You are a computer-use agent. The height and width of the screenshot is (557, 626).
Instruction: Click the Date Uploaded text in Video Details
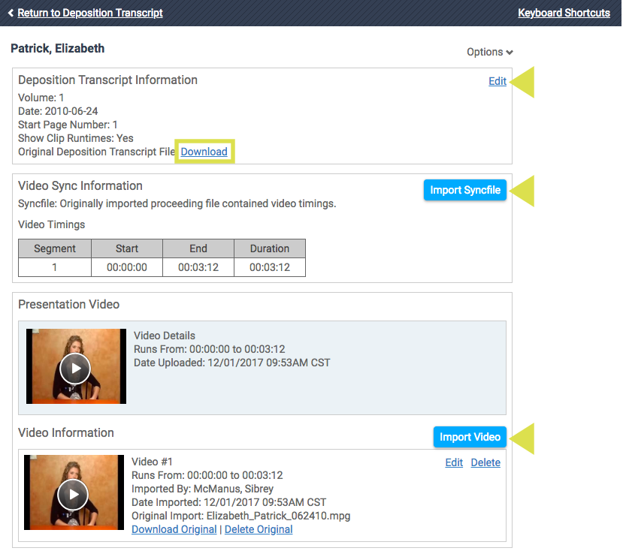point(232,363)
